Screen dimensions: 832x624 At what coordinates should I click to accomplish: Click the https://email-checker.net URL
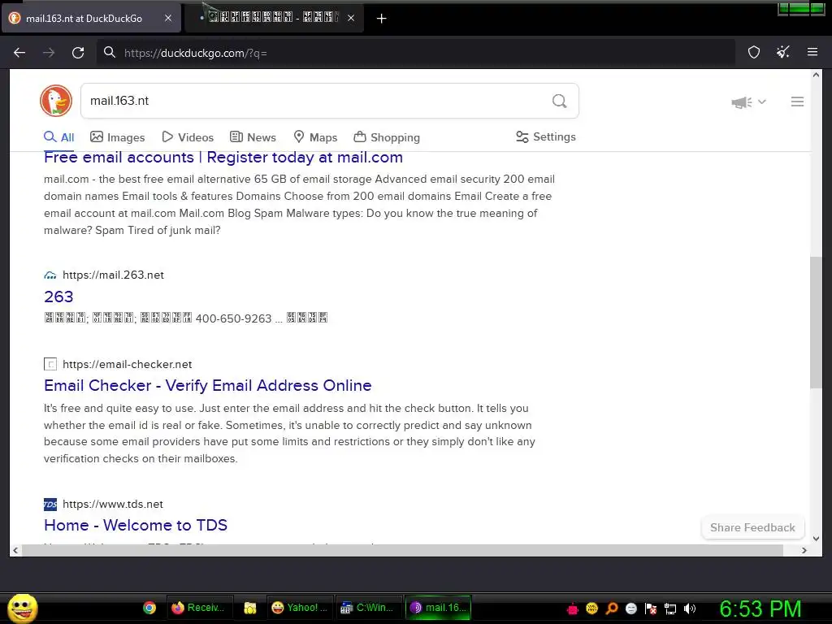pos(127,364)
